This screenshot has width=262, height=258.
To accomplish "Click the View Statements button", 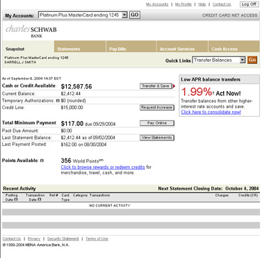I will [x=157, y=138].
